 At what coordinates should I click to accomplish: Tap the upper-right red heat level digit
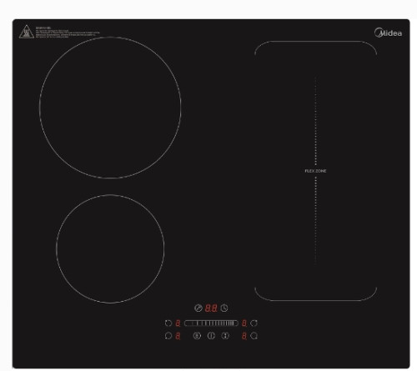click(244, 323)
